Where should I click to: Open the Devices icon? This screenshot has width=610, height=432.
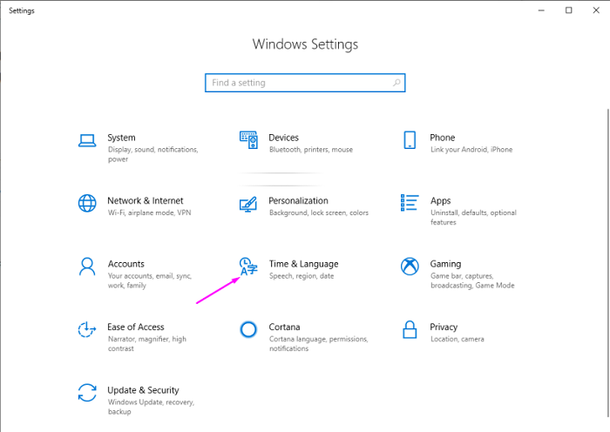(248, 140)
